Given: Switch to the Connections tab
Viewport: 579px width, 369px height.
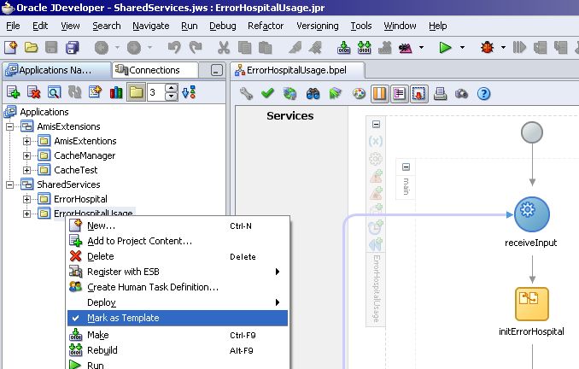Looking at the screenshot, I should 154,70.
